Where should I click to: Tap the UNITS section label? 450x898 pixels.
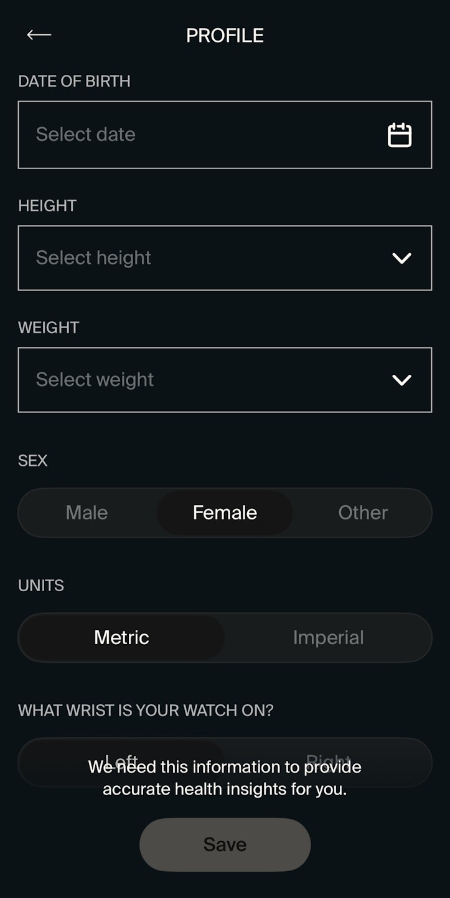[41, 586]
